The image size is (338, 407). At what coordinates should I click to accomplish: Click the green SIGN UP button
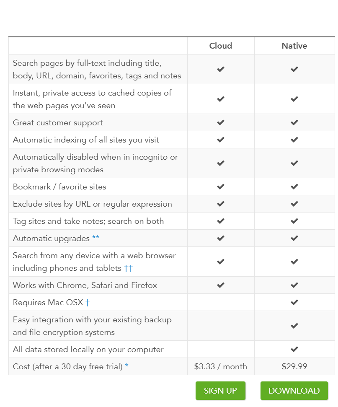tap(220, 391)
